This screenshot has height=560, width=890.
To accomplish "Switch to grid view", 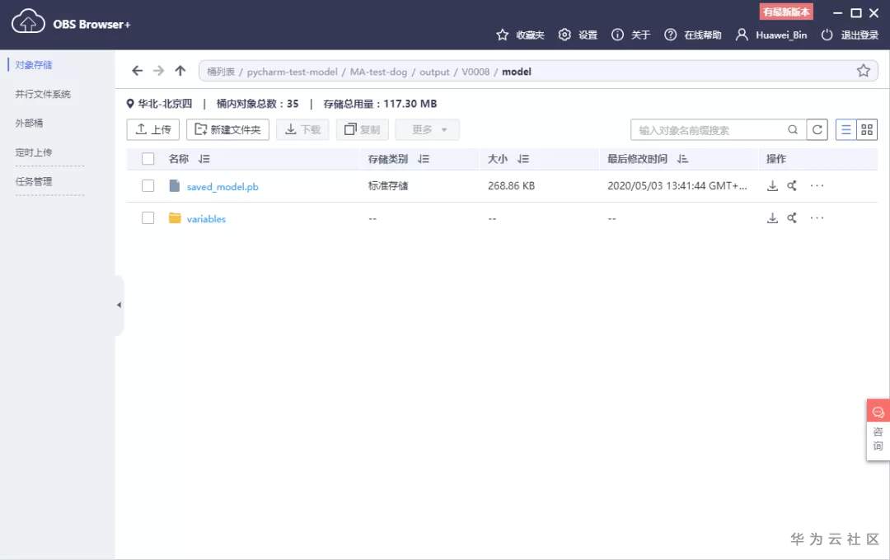I will pos(867,130).
